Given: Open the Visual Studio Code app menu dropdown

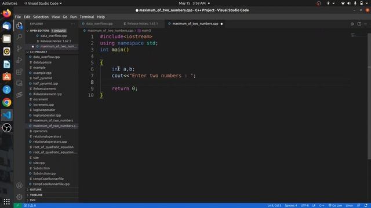Looking at the screenshot, I should tap(43, 3).
